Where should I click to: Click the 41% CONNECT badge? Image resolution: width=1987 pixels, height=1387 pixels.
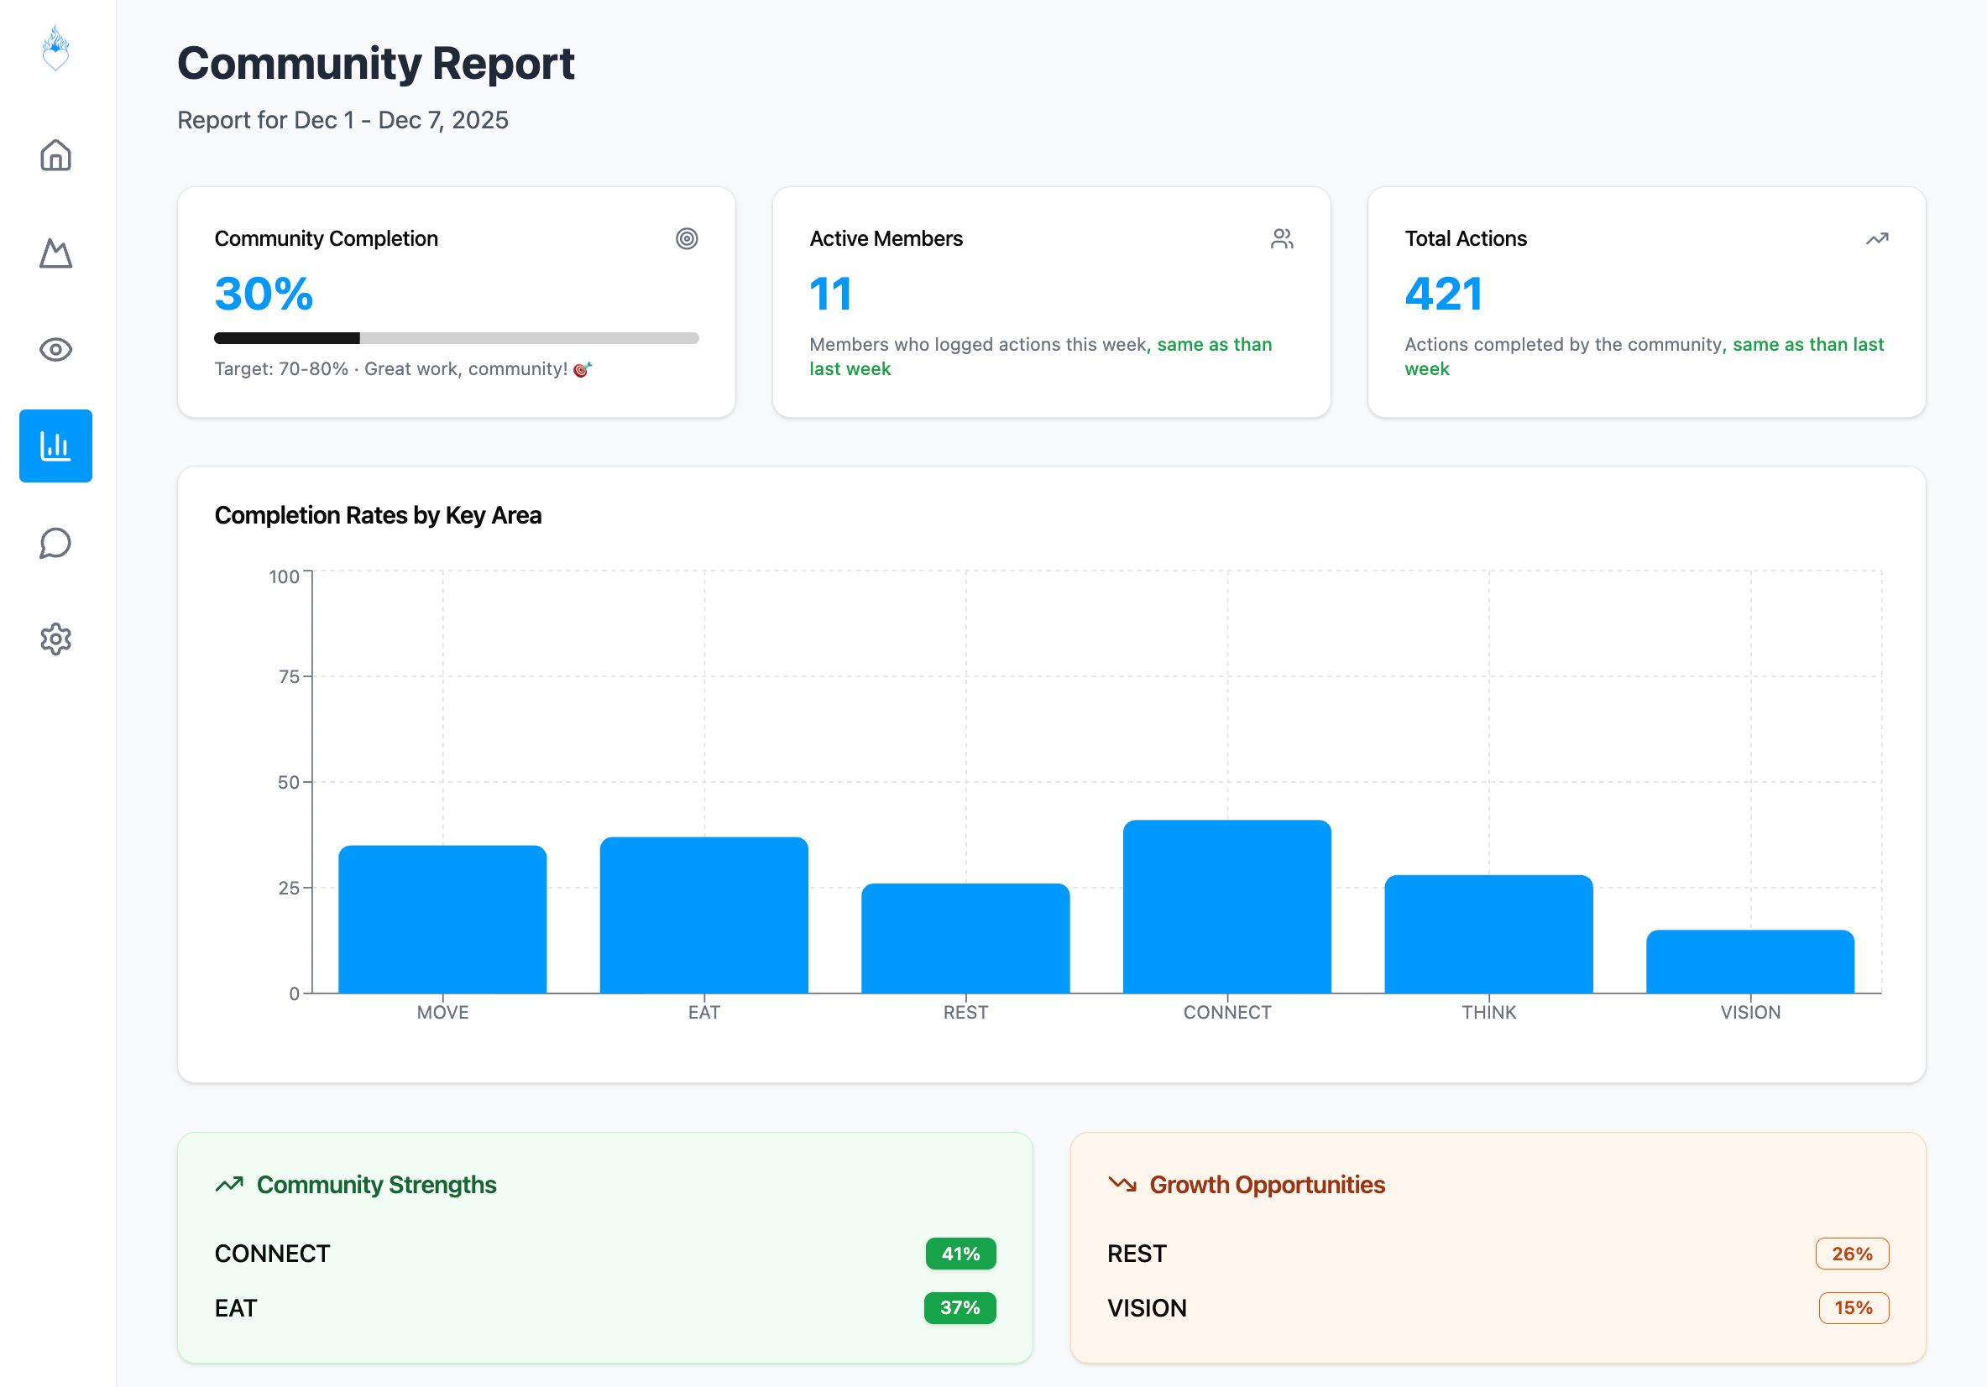pos(960,1254)
